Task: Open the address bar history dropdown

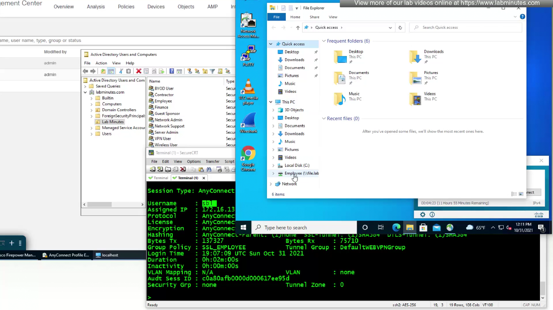Action: pyautogui.click(x=390, y=28)
